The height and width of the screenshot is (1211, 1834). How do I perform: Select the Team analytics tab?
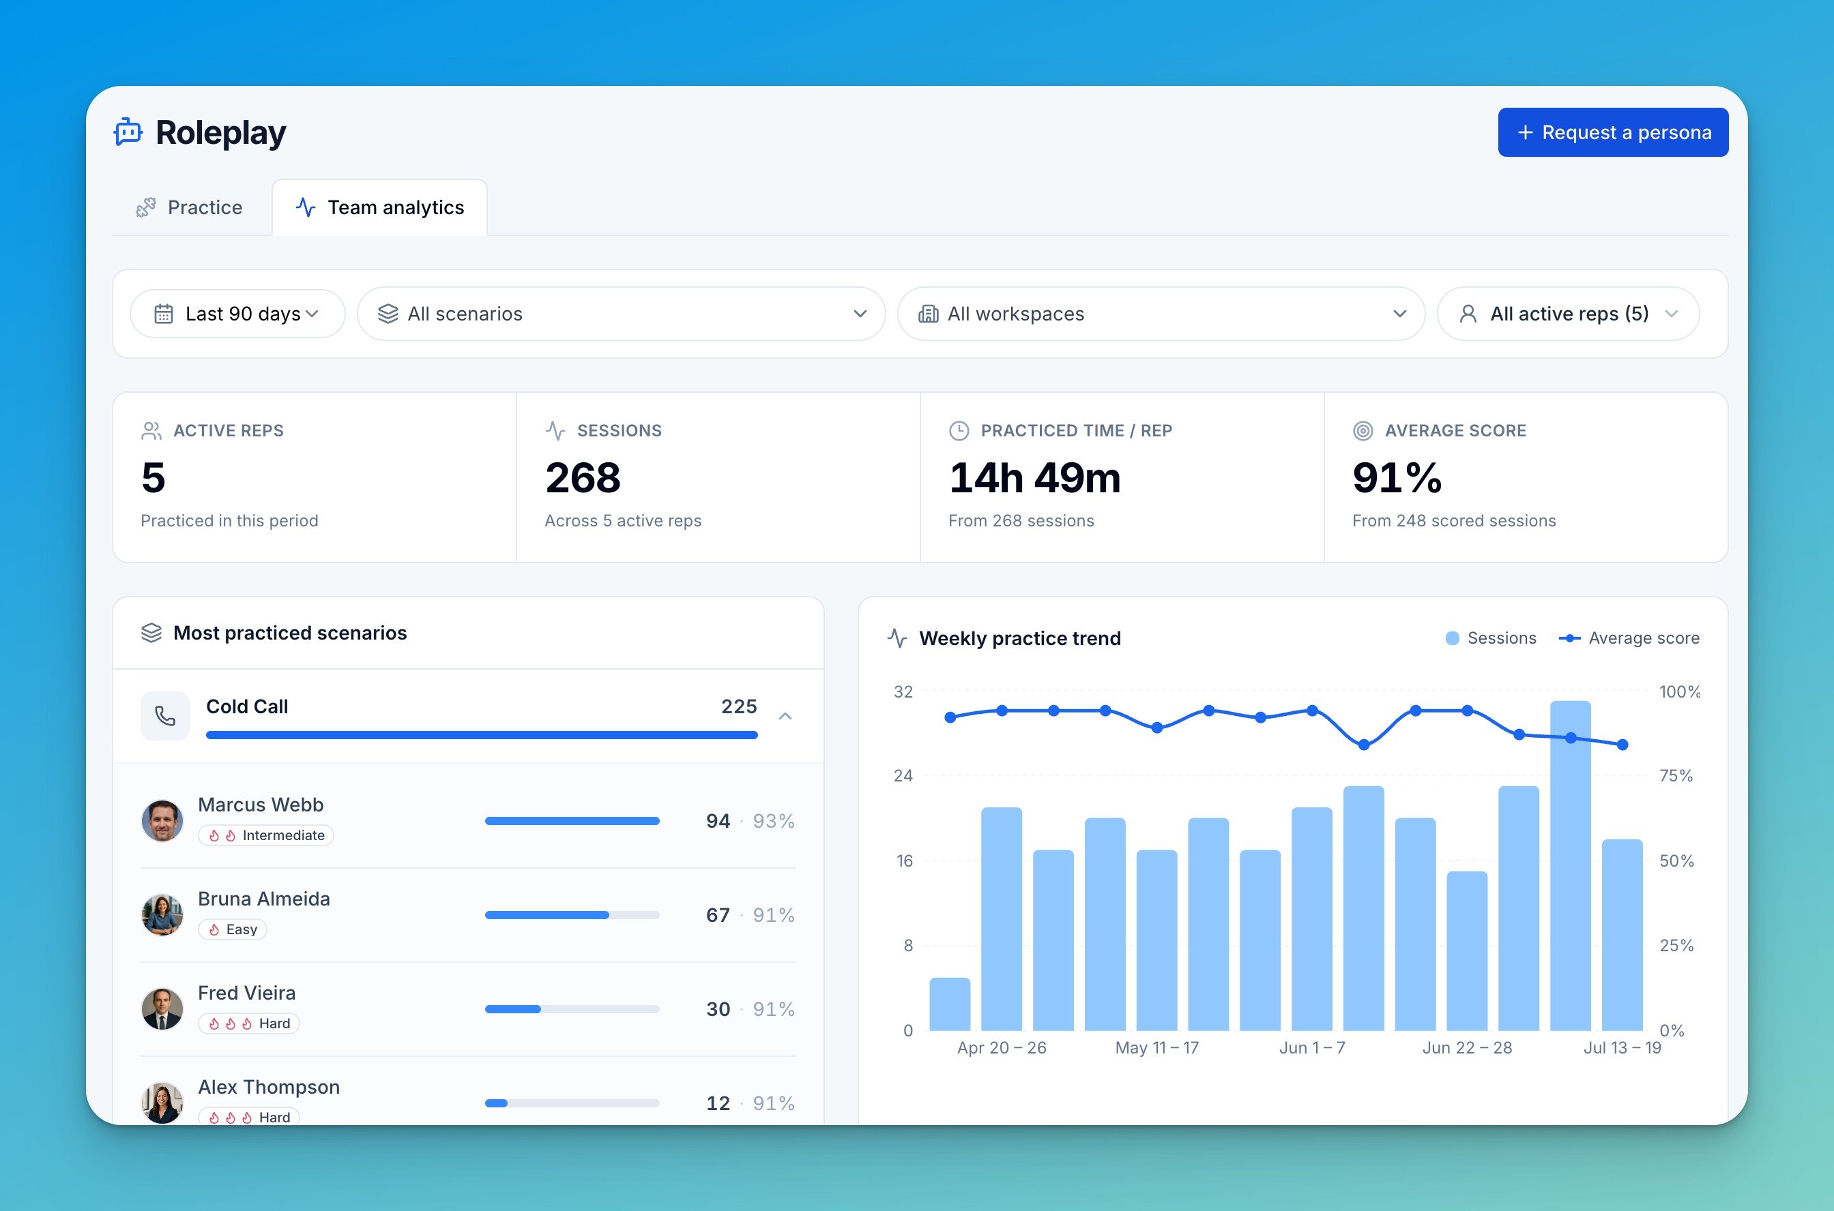(x=379, y=207)
